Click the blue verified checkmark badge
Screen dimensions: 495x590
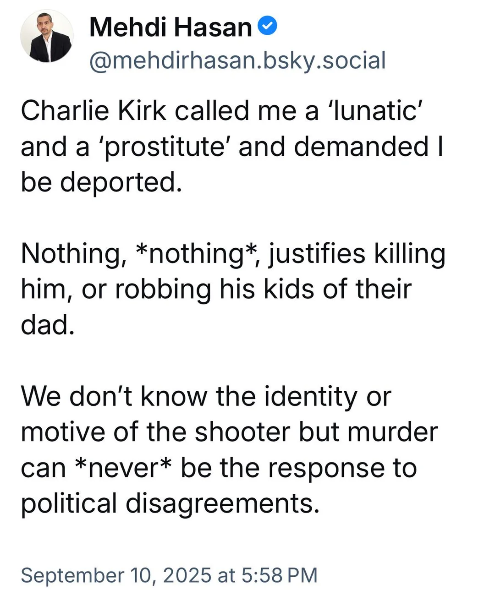pos(268,26)
